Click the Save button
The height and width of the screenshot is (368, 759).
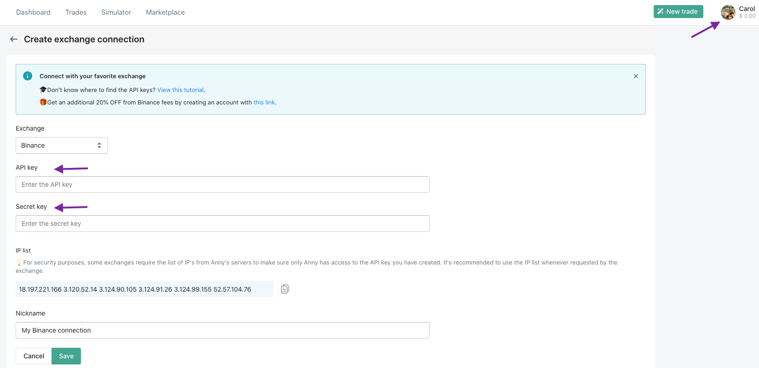pos(66,356)
